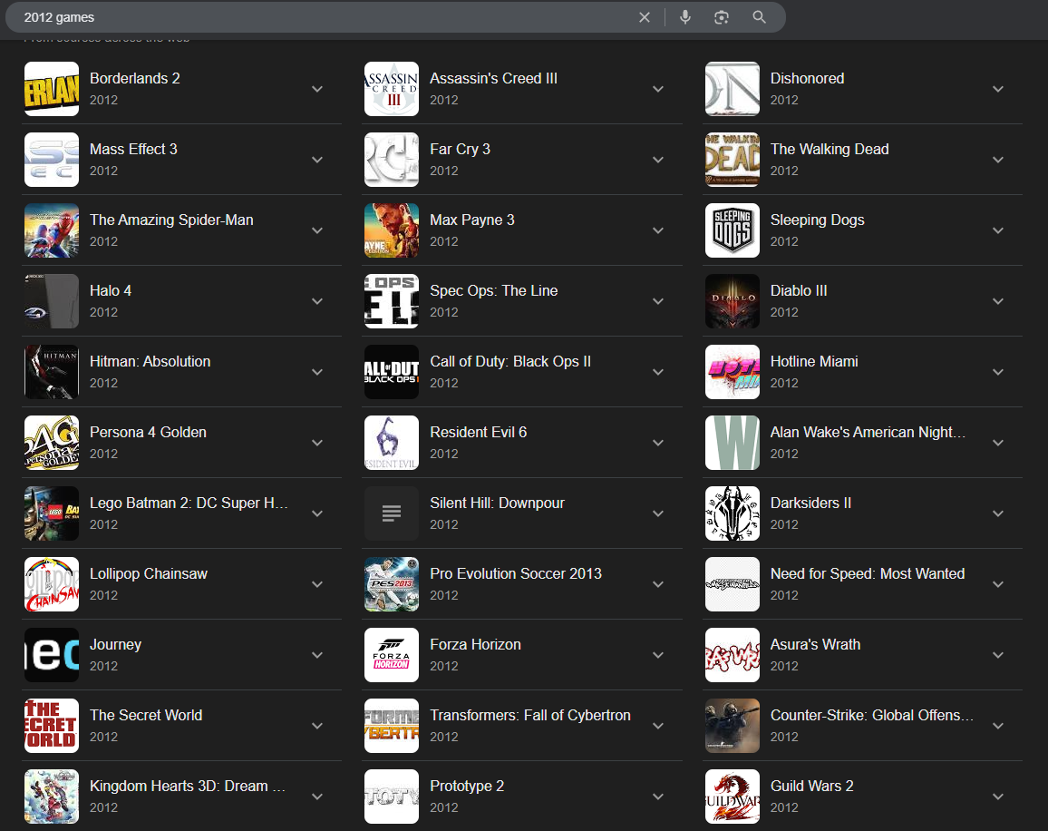Open Call of Duty: Black Ops II thumbnail
This screenshot has width=1048, height=831.
392,372
